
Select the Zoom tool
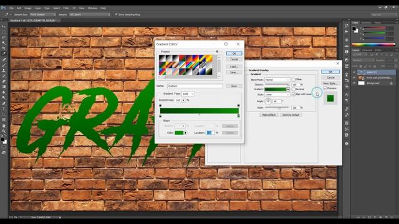(4, 131)
